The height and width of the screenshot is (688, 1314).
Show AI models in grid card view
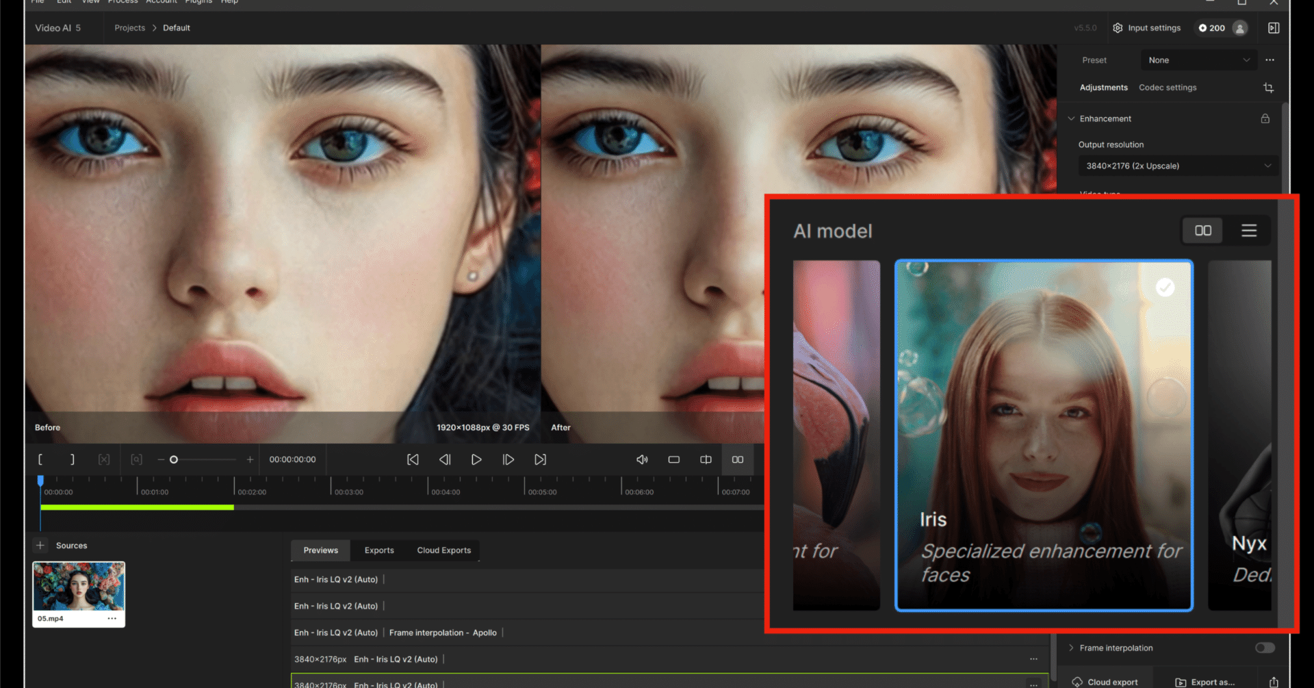(1202, 231)
